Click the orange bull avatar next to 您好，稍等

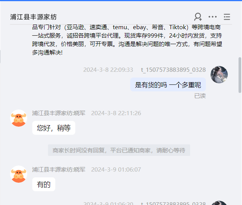[x=19, y=118]
